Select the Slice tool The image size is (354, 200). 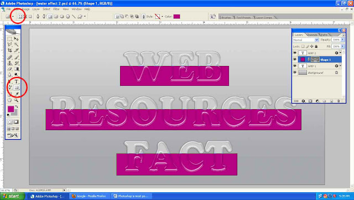pos(16,50)
